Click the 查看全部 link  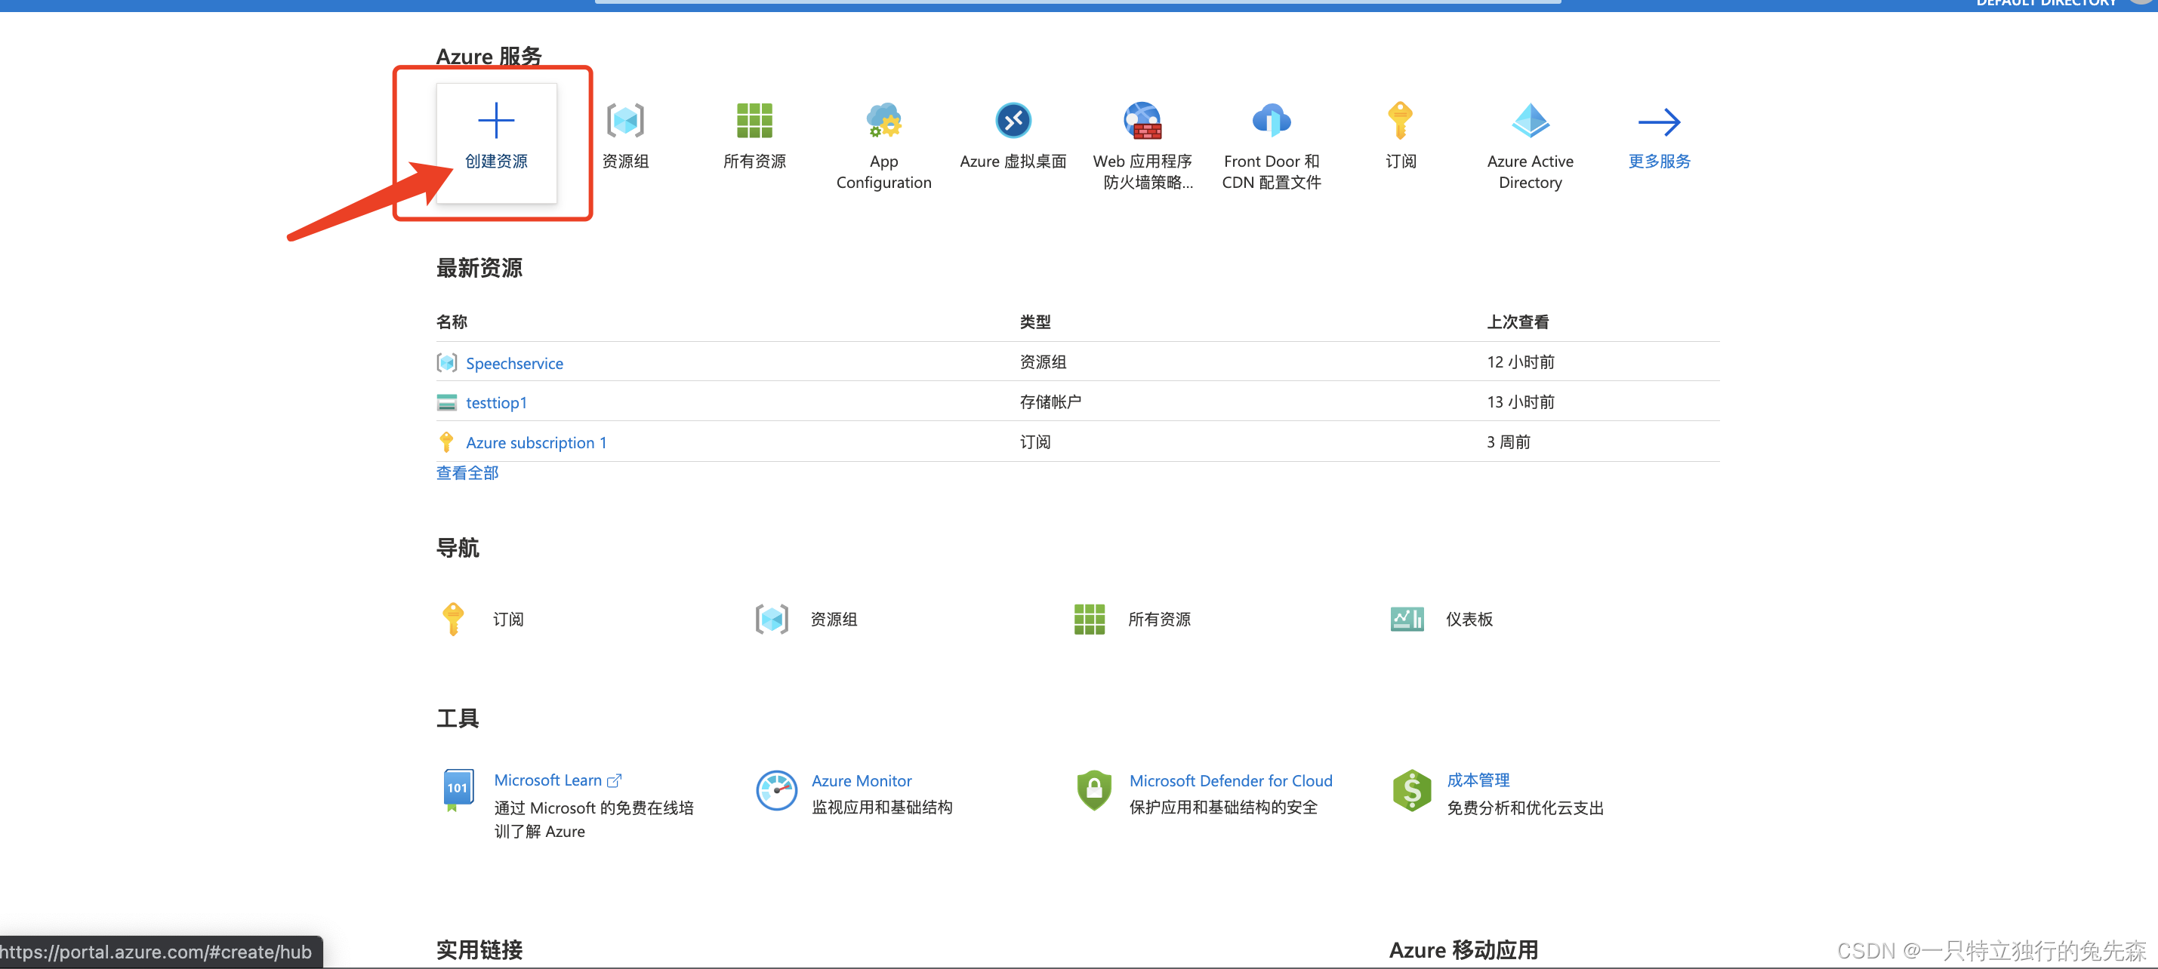click(467, 473)
